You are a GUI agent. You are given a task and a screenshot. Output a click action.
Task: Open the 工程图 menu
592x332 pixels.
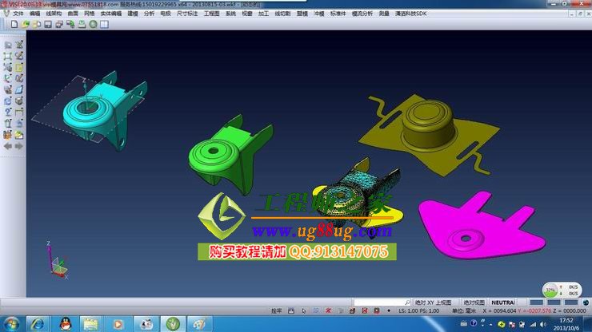[211, 14]
